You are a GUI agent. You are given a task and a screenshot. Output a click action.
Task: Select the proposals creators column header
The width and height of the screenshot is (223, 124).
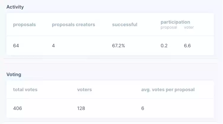pos(73,25)
